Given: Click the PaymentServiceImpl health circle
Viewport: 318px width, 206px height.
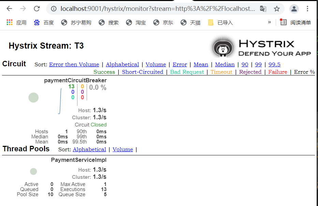Looking at the screenshot, I should click(x=33, y=171).
